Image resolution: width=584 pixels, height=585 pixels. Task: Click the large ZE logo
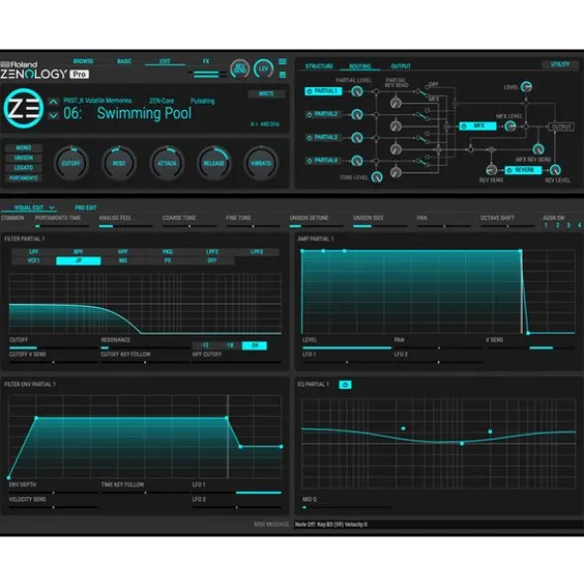click(23, 108)
